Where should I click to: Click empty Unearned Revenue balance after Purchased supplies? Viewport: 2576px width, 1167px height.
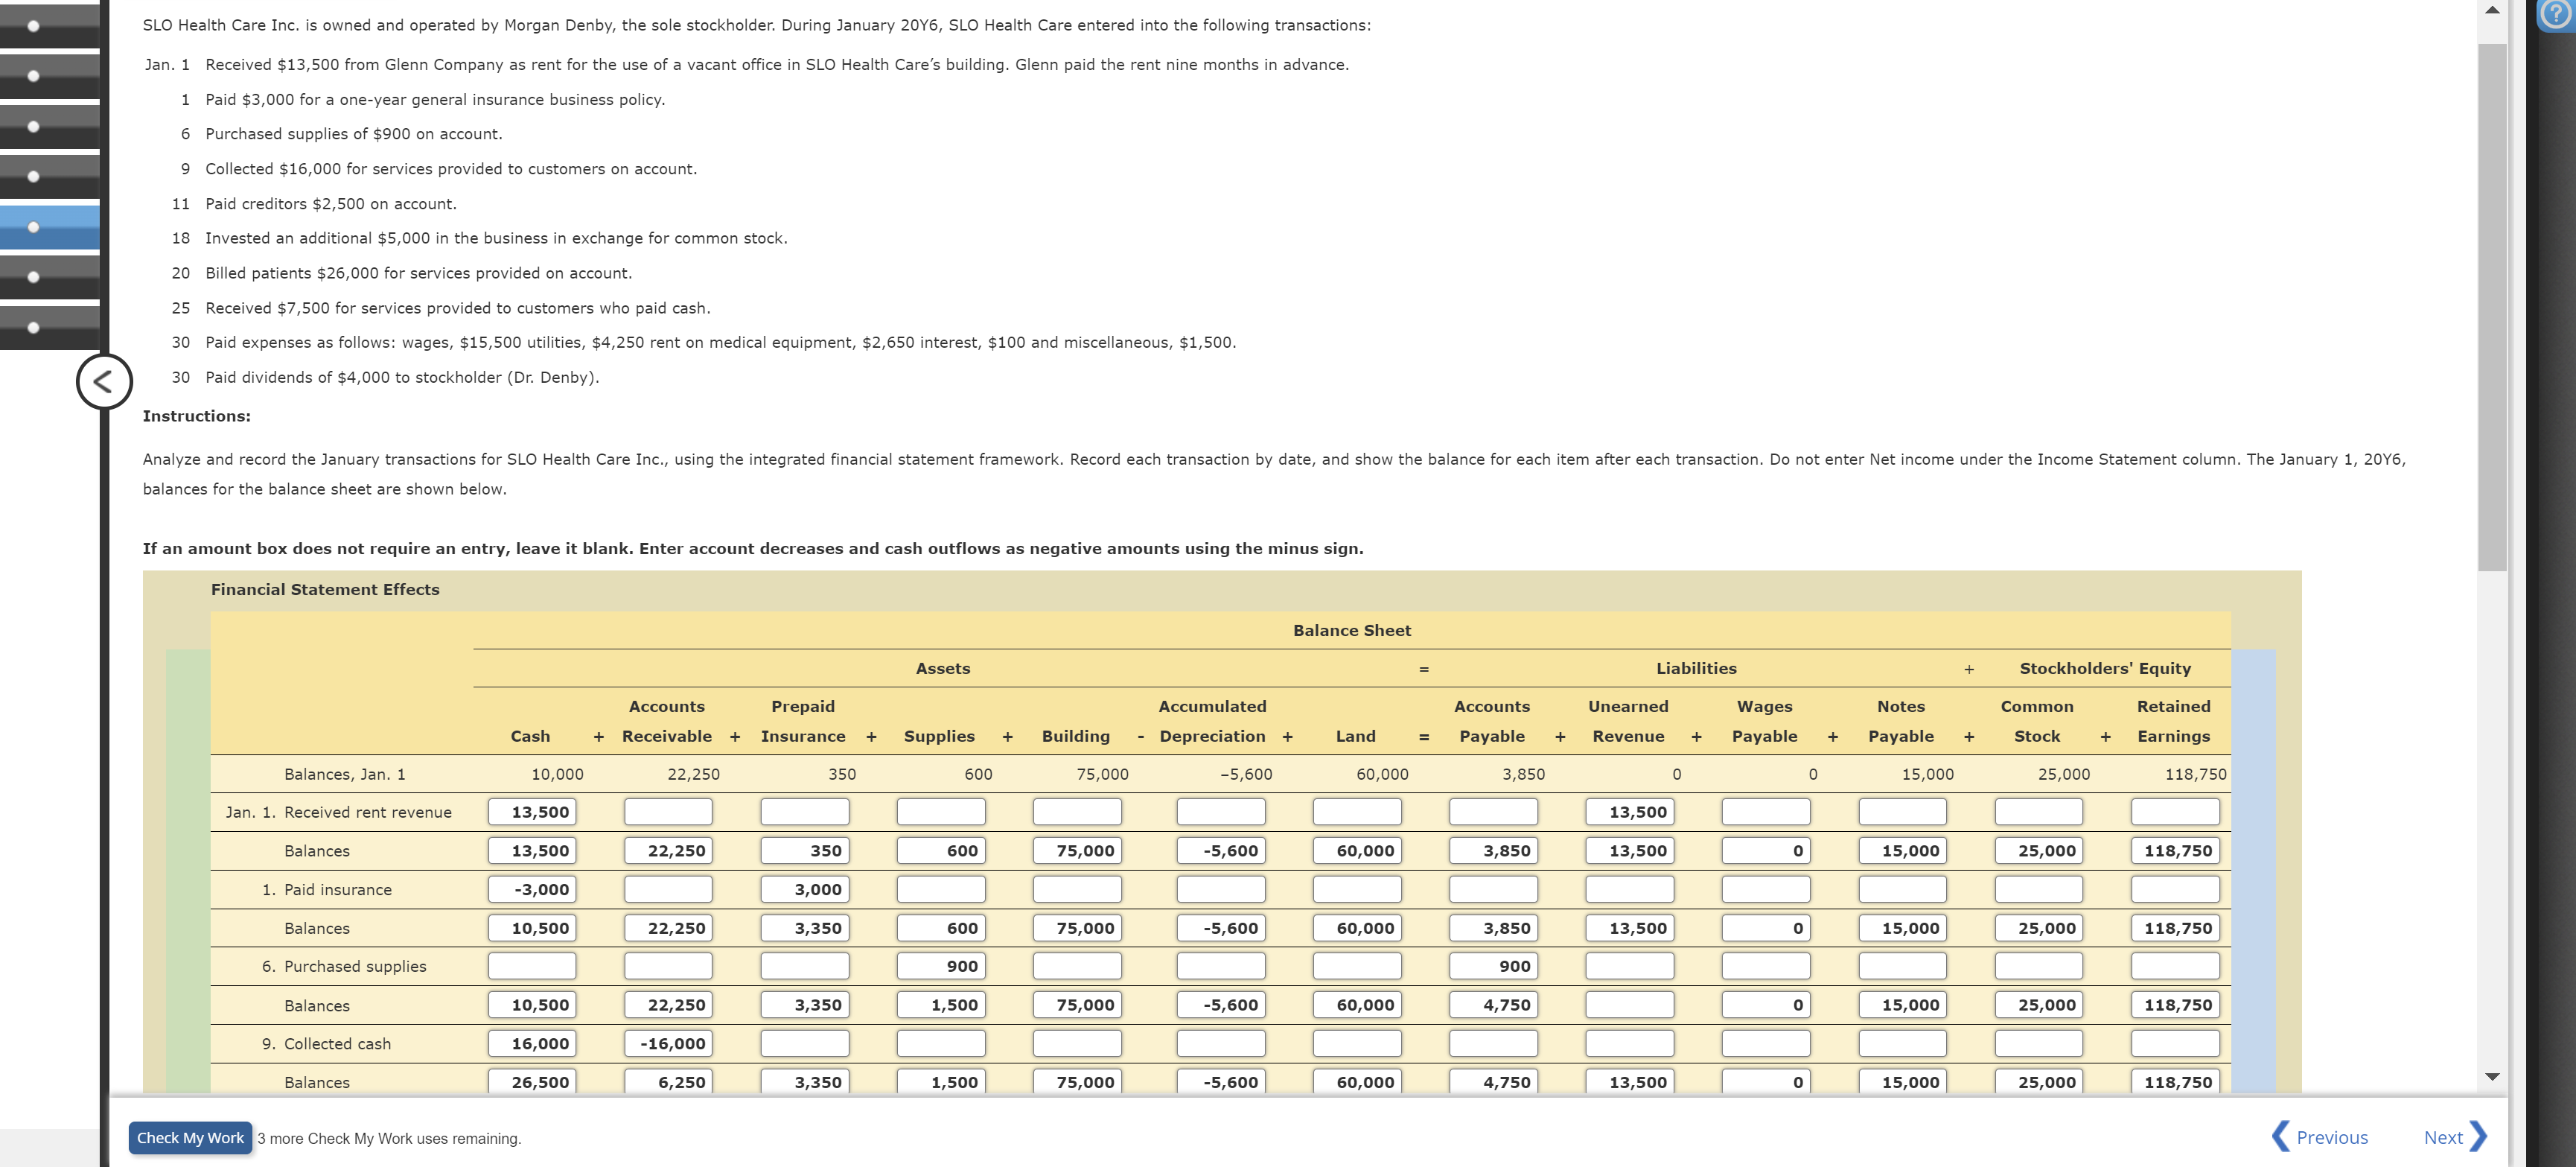(1629, 1005)
